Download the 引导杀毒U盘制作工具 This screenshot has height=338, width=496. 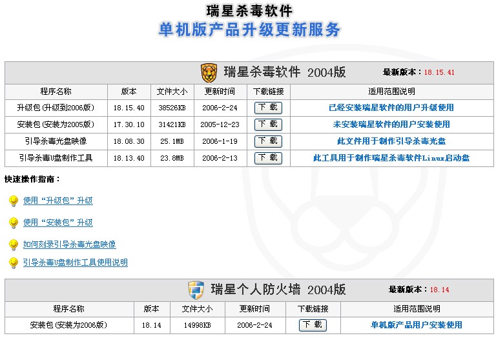[268, 158]
